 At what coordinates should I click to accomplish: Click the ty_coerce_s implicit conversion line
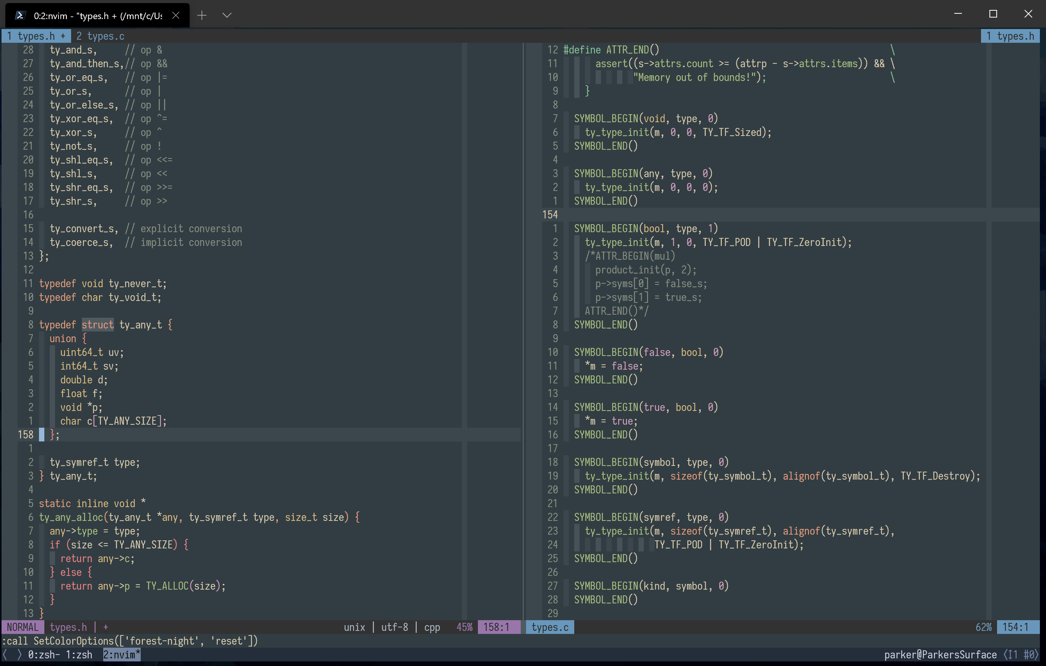[146, 242]
